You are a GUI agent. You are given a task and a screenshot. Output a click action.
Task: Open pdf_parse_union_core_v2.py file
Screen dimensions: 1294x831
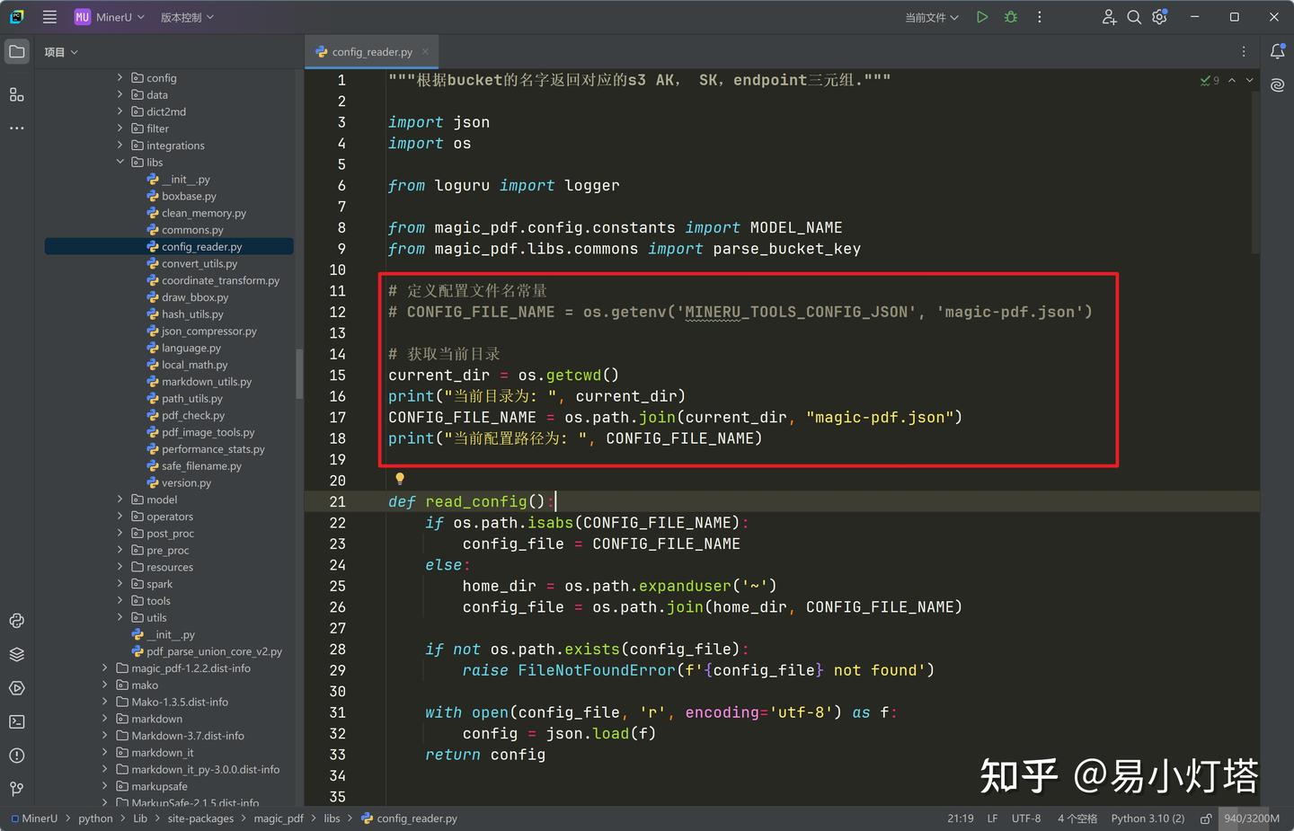click(x=214, y=651)
